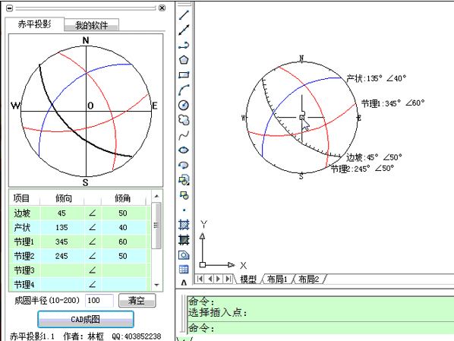Select the 节理2 dip angle cell 50
This screenshot has height=341, width=454.
point(123,256)
